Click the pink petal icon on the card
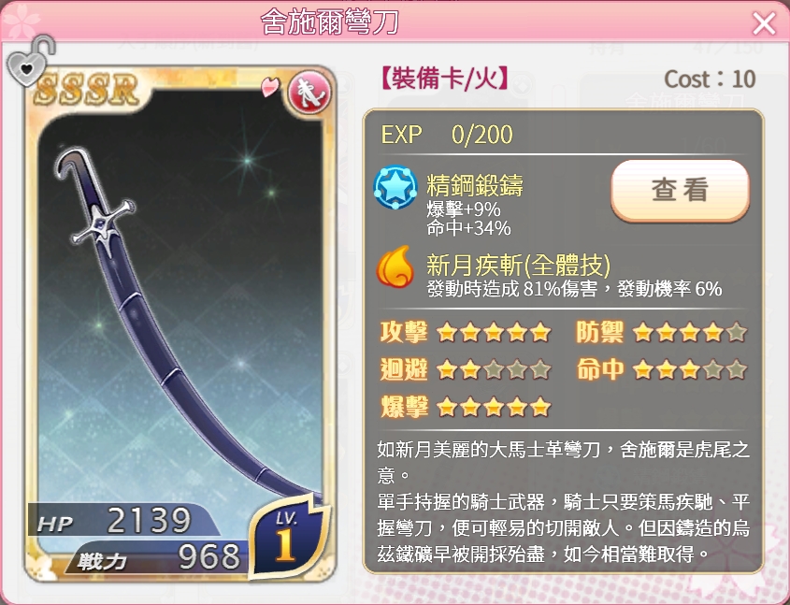This screenshot has height=605, width=790. 270,87
